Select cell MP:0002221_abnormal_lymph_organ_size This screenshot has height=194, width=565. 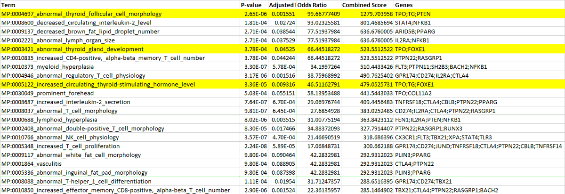click(119, 40)
